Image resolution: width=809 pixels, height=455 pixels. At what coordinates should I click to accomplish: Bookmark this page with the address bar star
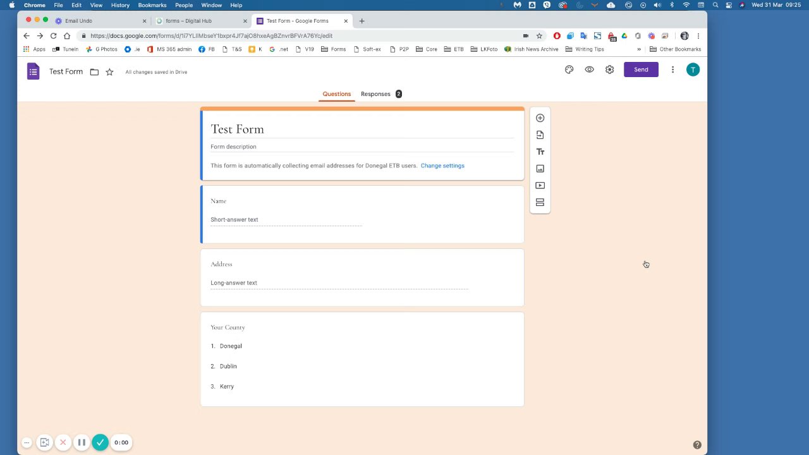coord(539,36)
